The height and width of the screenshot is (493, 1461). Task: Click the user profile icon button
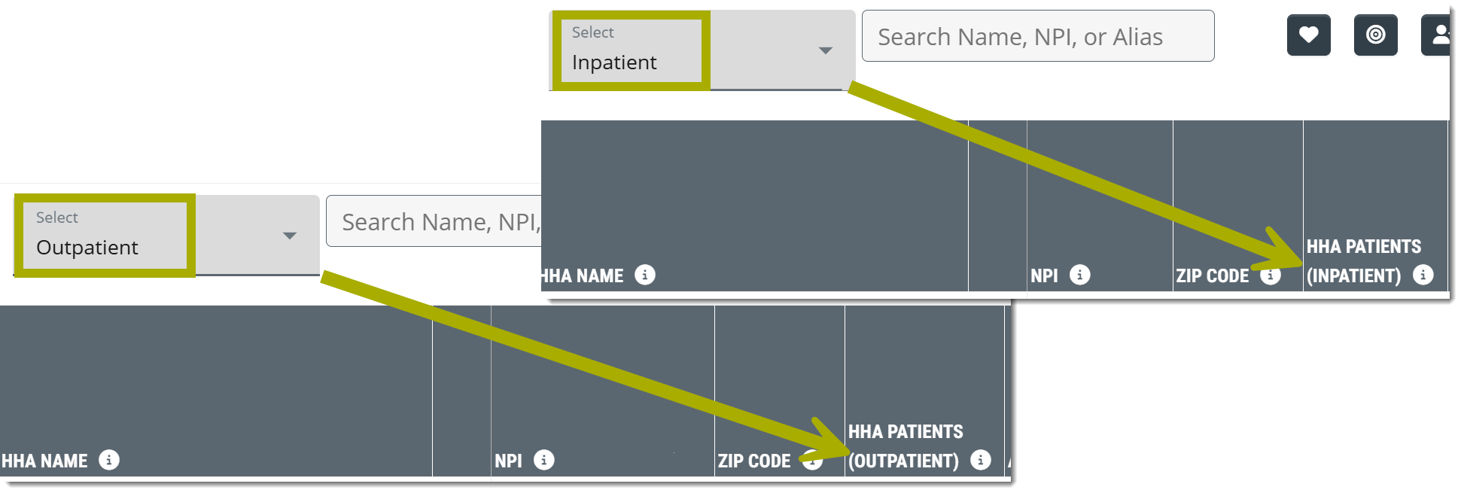[x=1438, y=35]
